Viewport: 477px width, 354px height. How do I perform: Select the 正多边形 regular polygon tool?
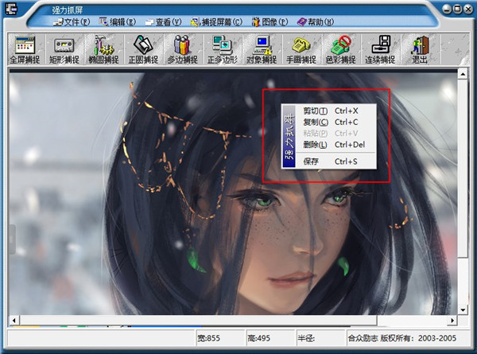tap(221, 49)
